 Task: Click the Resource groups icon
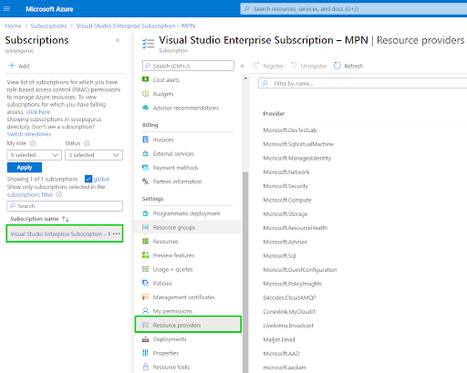[146, 227]
